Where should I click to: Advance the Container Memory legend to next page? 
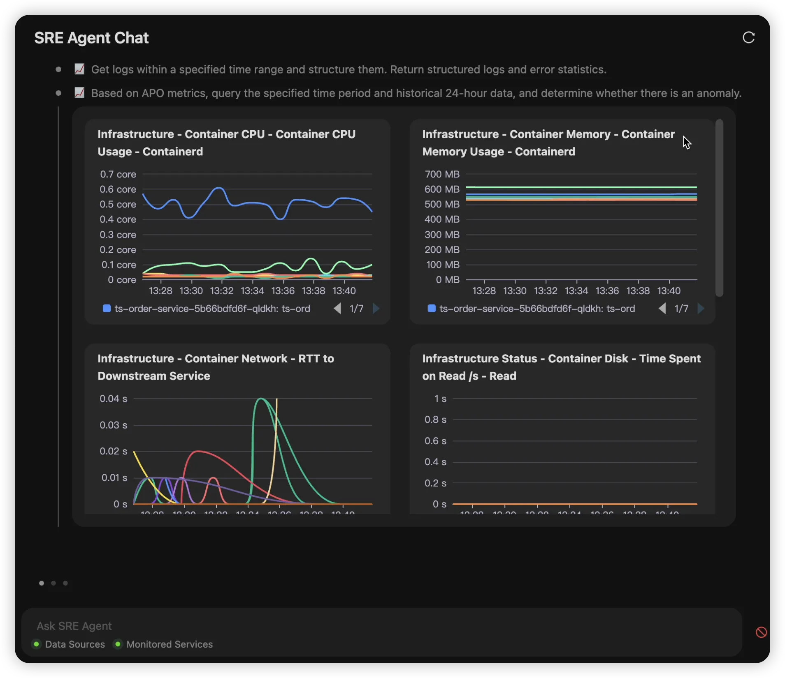(701, 309)
